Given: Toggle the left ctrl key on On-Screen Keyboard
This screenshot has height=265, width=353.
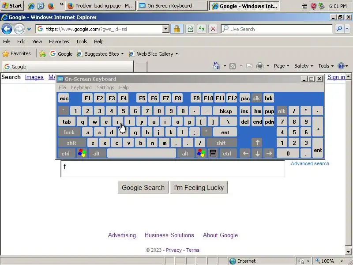Looking at the screenshot, I should pyautogui.click(x=66, y=153).
